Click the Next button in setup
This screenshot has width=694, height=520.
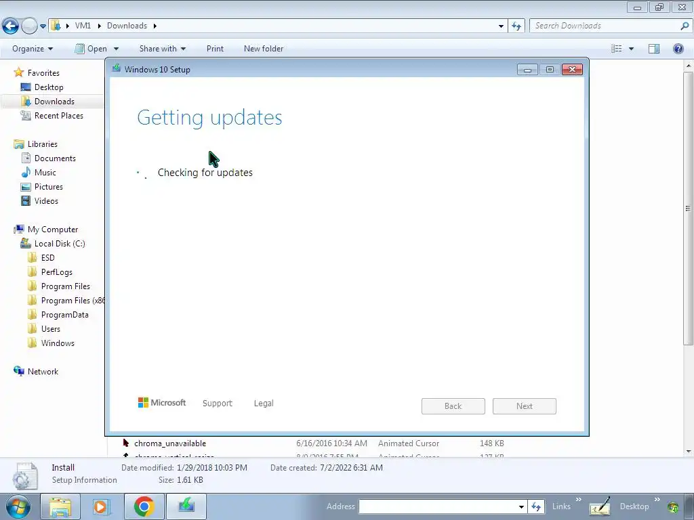(x=525, y=406)
